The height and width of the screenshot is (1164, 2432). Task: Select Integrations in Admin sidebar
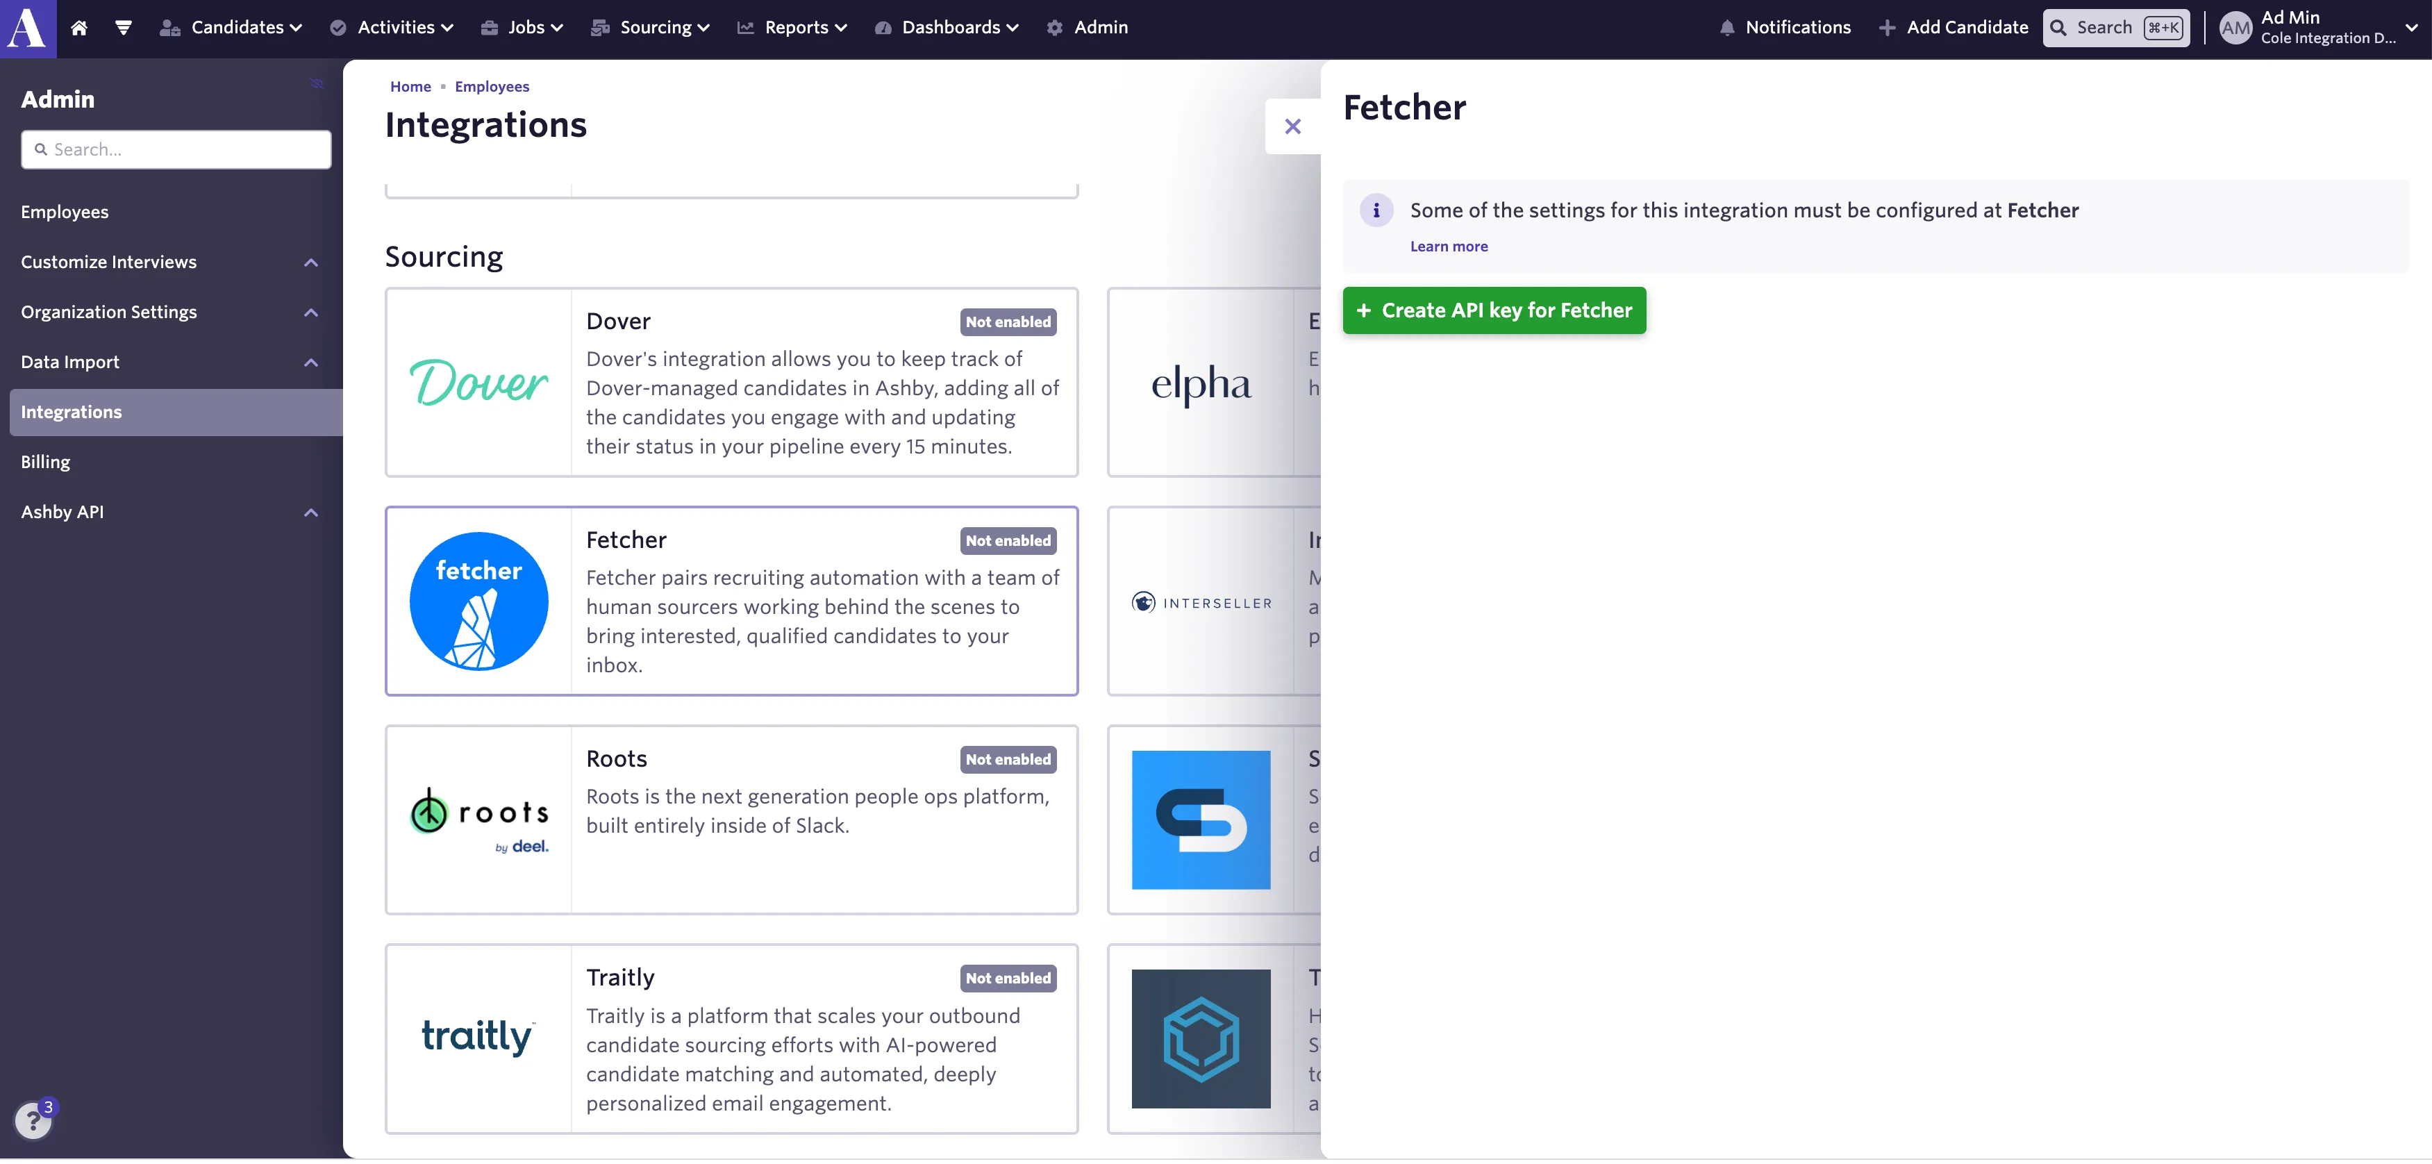(x=176, y=413)
